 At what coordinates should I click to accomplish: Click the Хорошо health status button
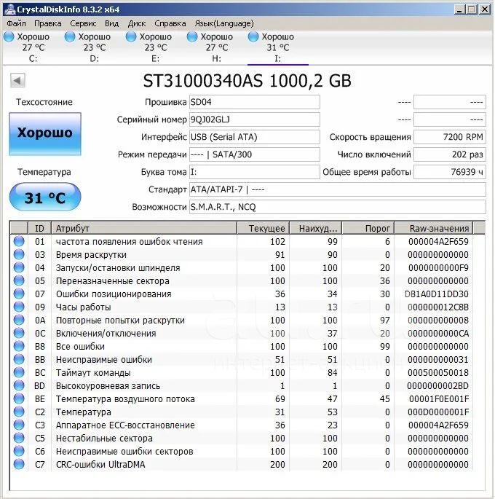pyautogui.click(x=45, y=133)
